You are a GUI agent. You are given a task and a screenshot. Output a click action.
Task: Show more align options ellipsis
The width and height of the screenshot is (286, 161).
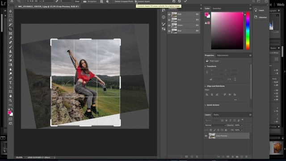point(236,100)
